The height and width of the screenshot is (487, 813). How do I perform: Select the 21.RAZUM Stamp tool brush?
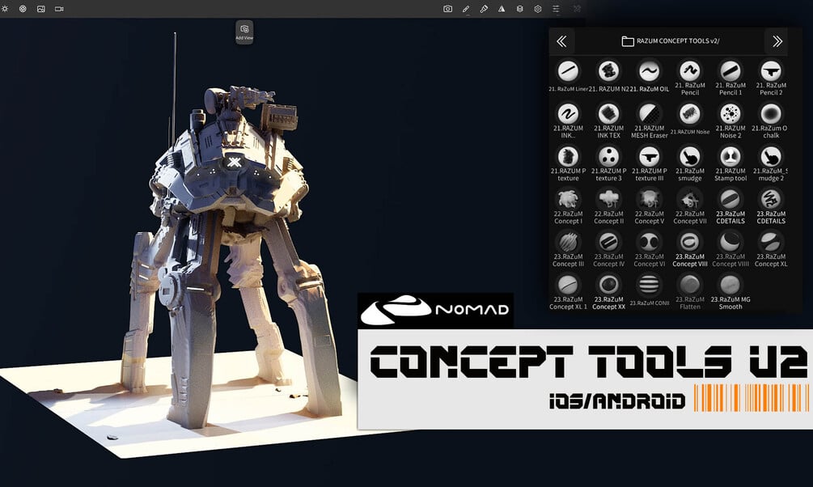point(730,164)
